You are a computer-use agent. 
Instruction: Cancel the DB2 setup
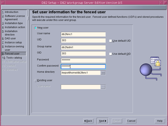(131, 121)
